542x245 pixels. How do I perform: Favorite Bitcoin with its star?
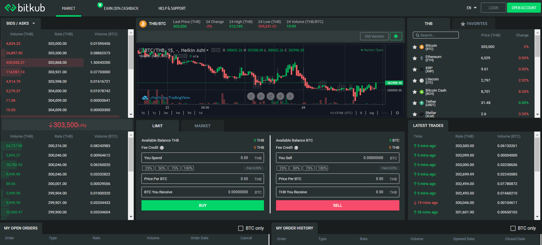point(415,47)
